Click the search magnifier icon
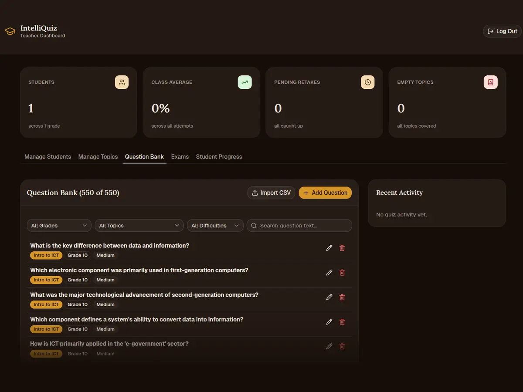This screenshot has width=523, height=392. pyautogui.click(x=254, y=226)
